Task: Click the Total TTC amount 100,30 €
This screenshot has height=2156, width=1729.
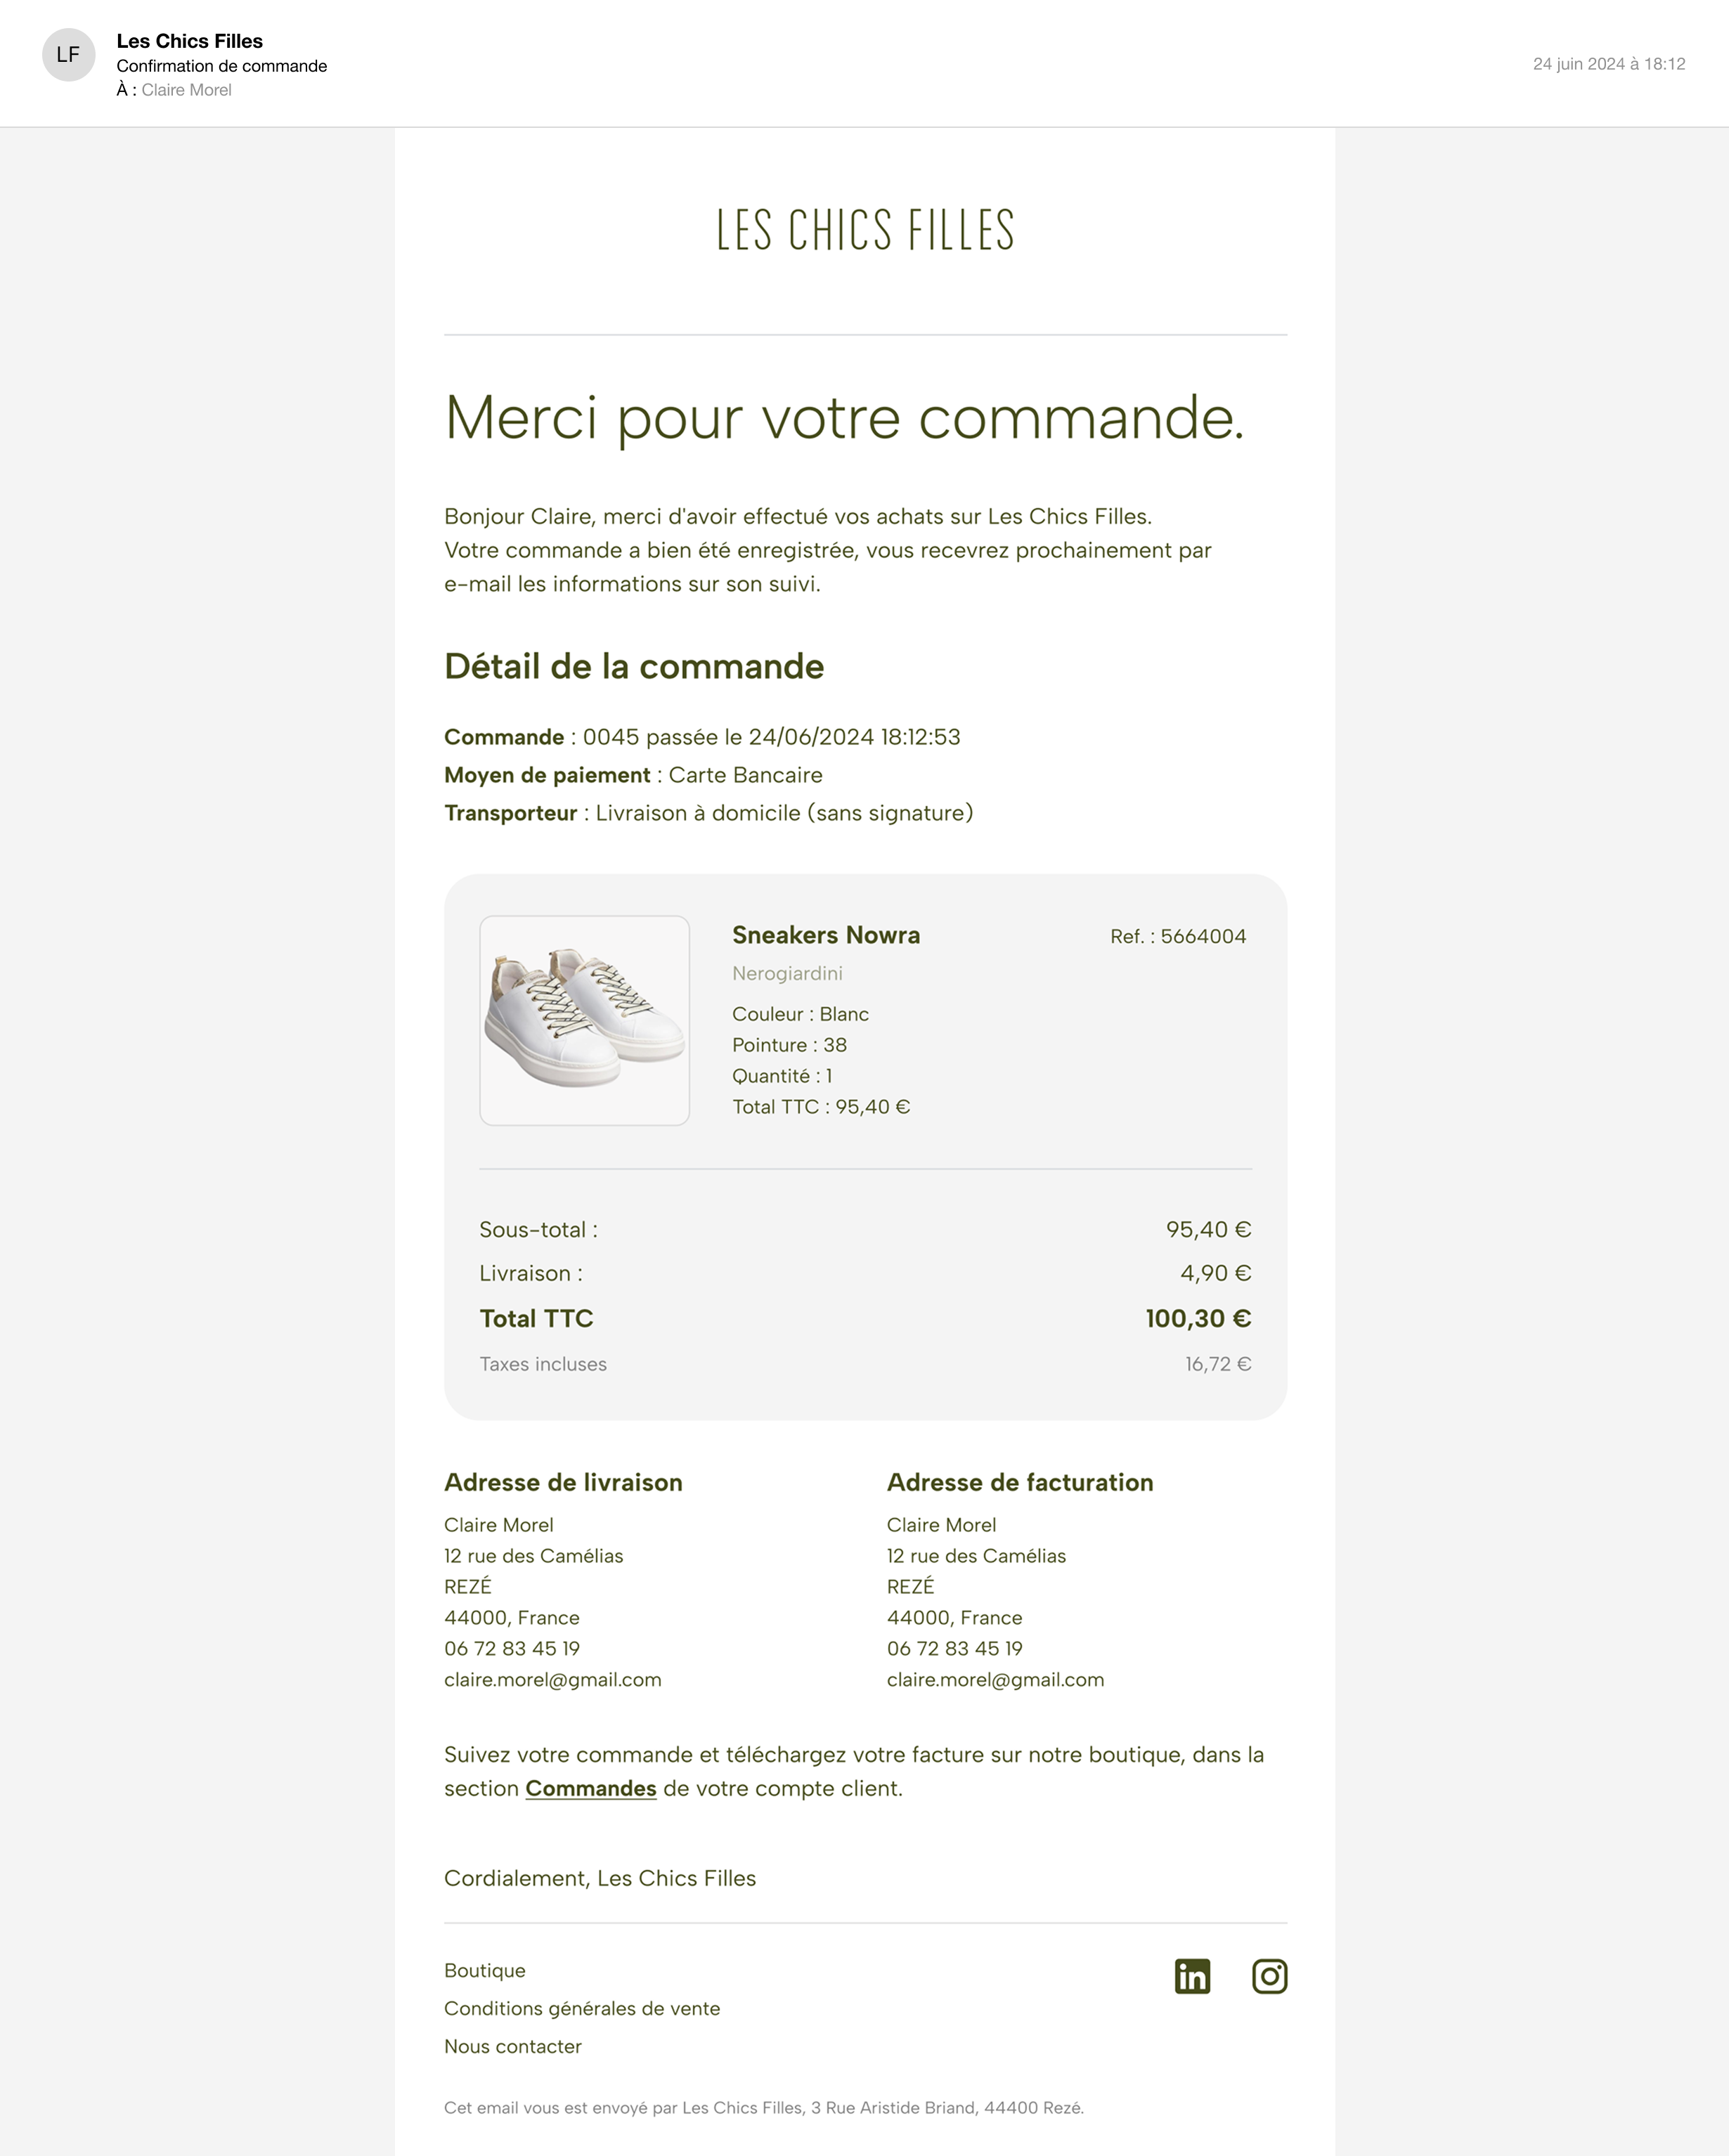Action: (1198, 1318)
